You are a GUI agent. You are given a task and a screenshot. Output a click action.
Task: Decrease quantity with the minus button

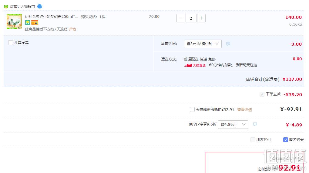tap(180, 18)
